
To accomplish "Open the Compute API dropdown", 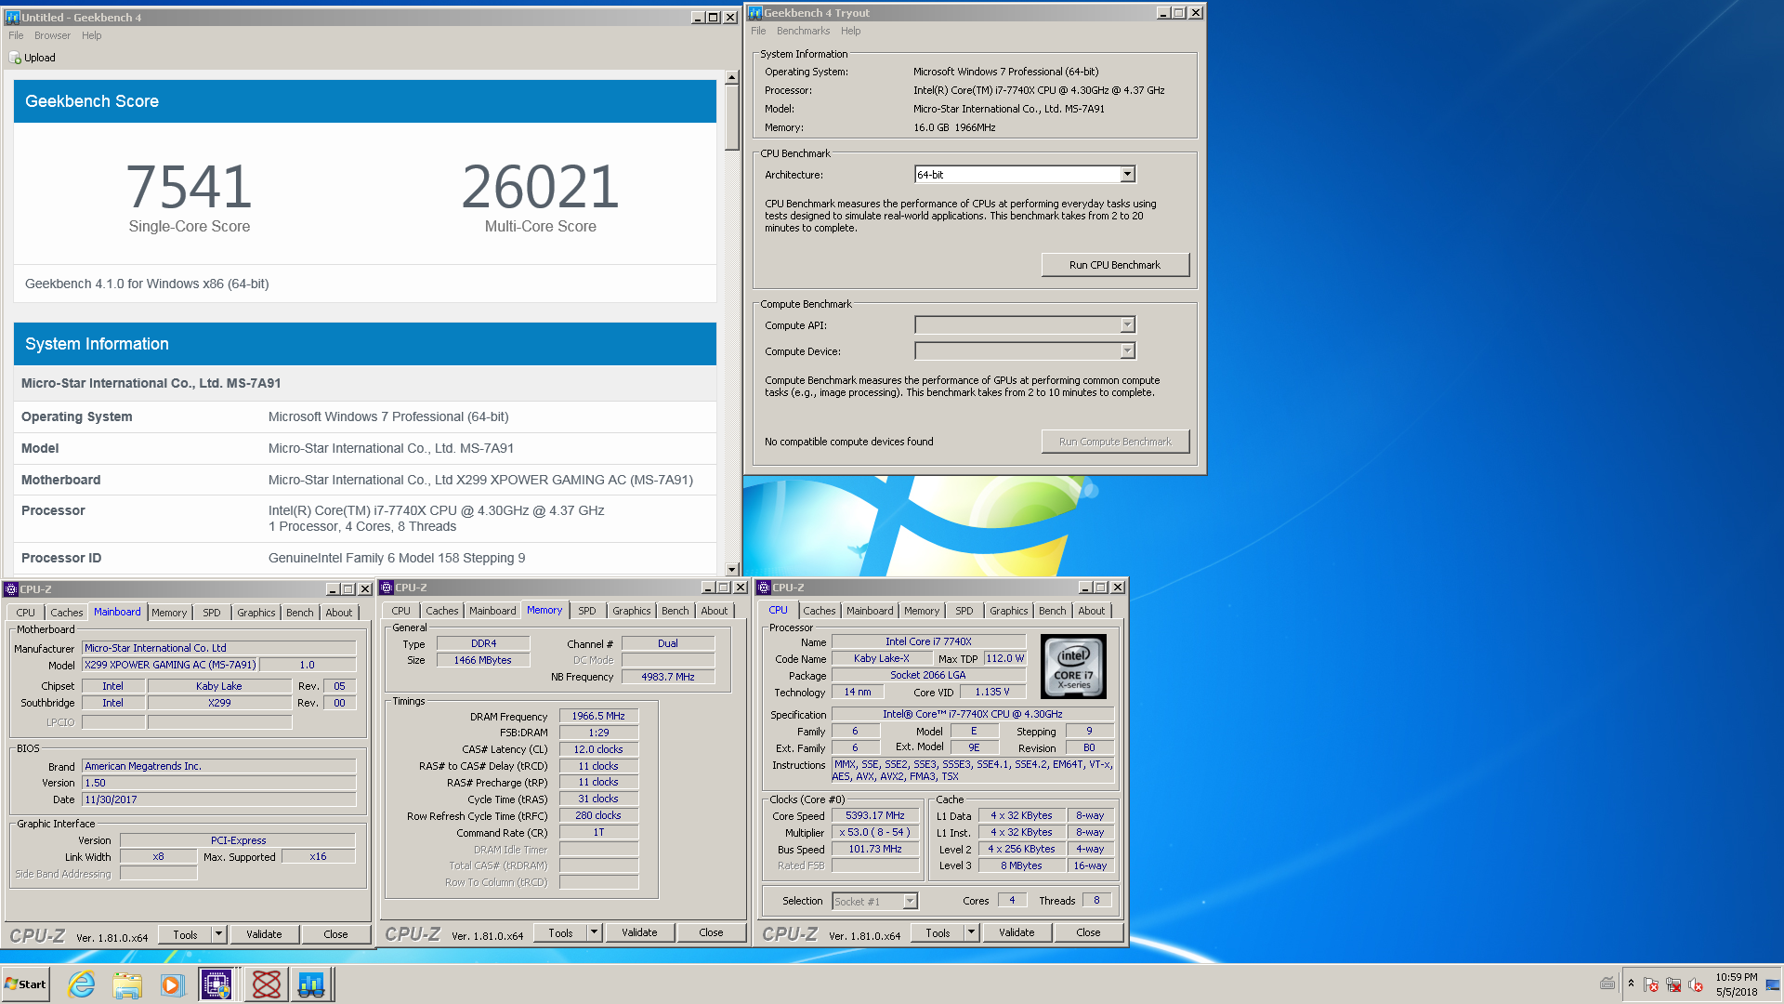I will 1127,325.
